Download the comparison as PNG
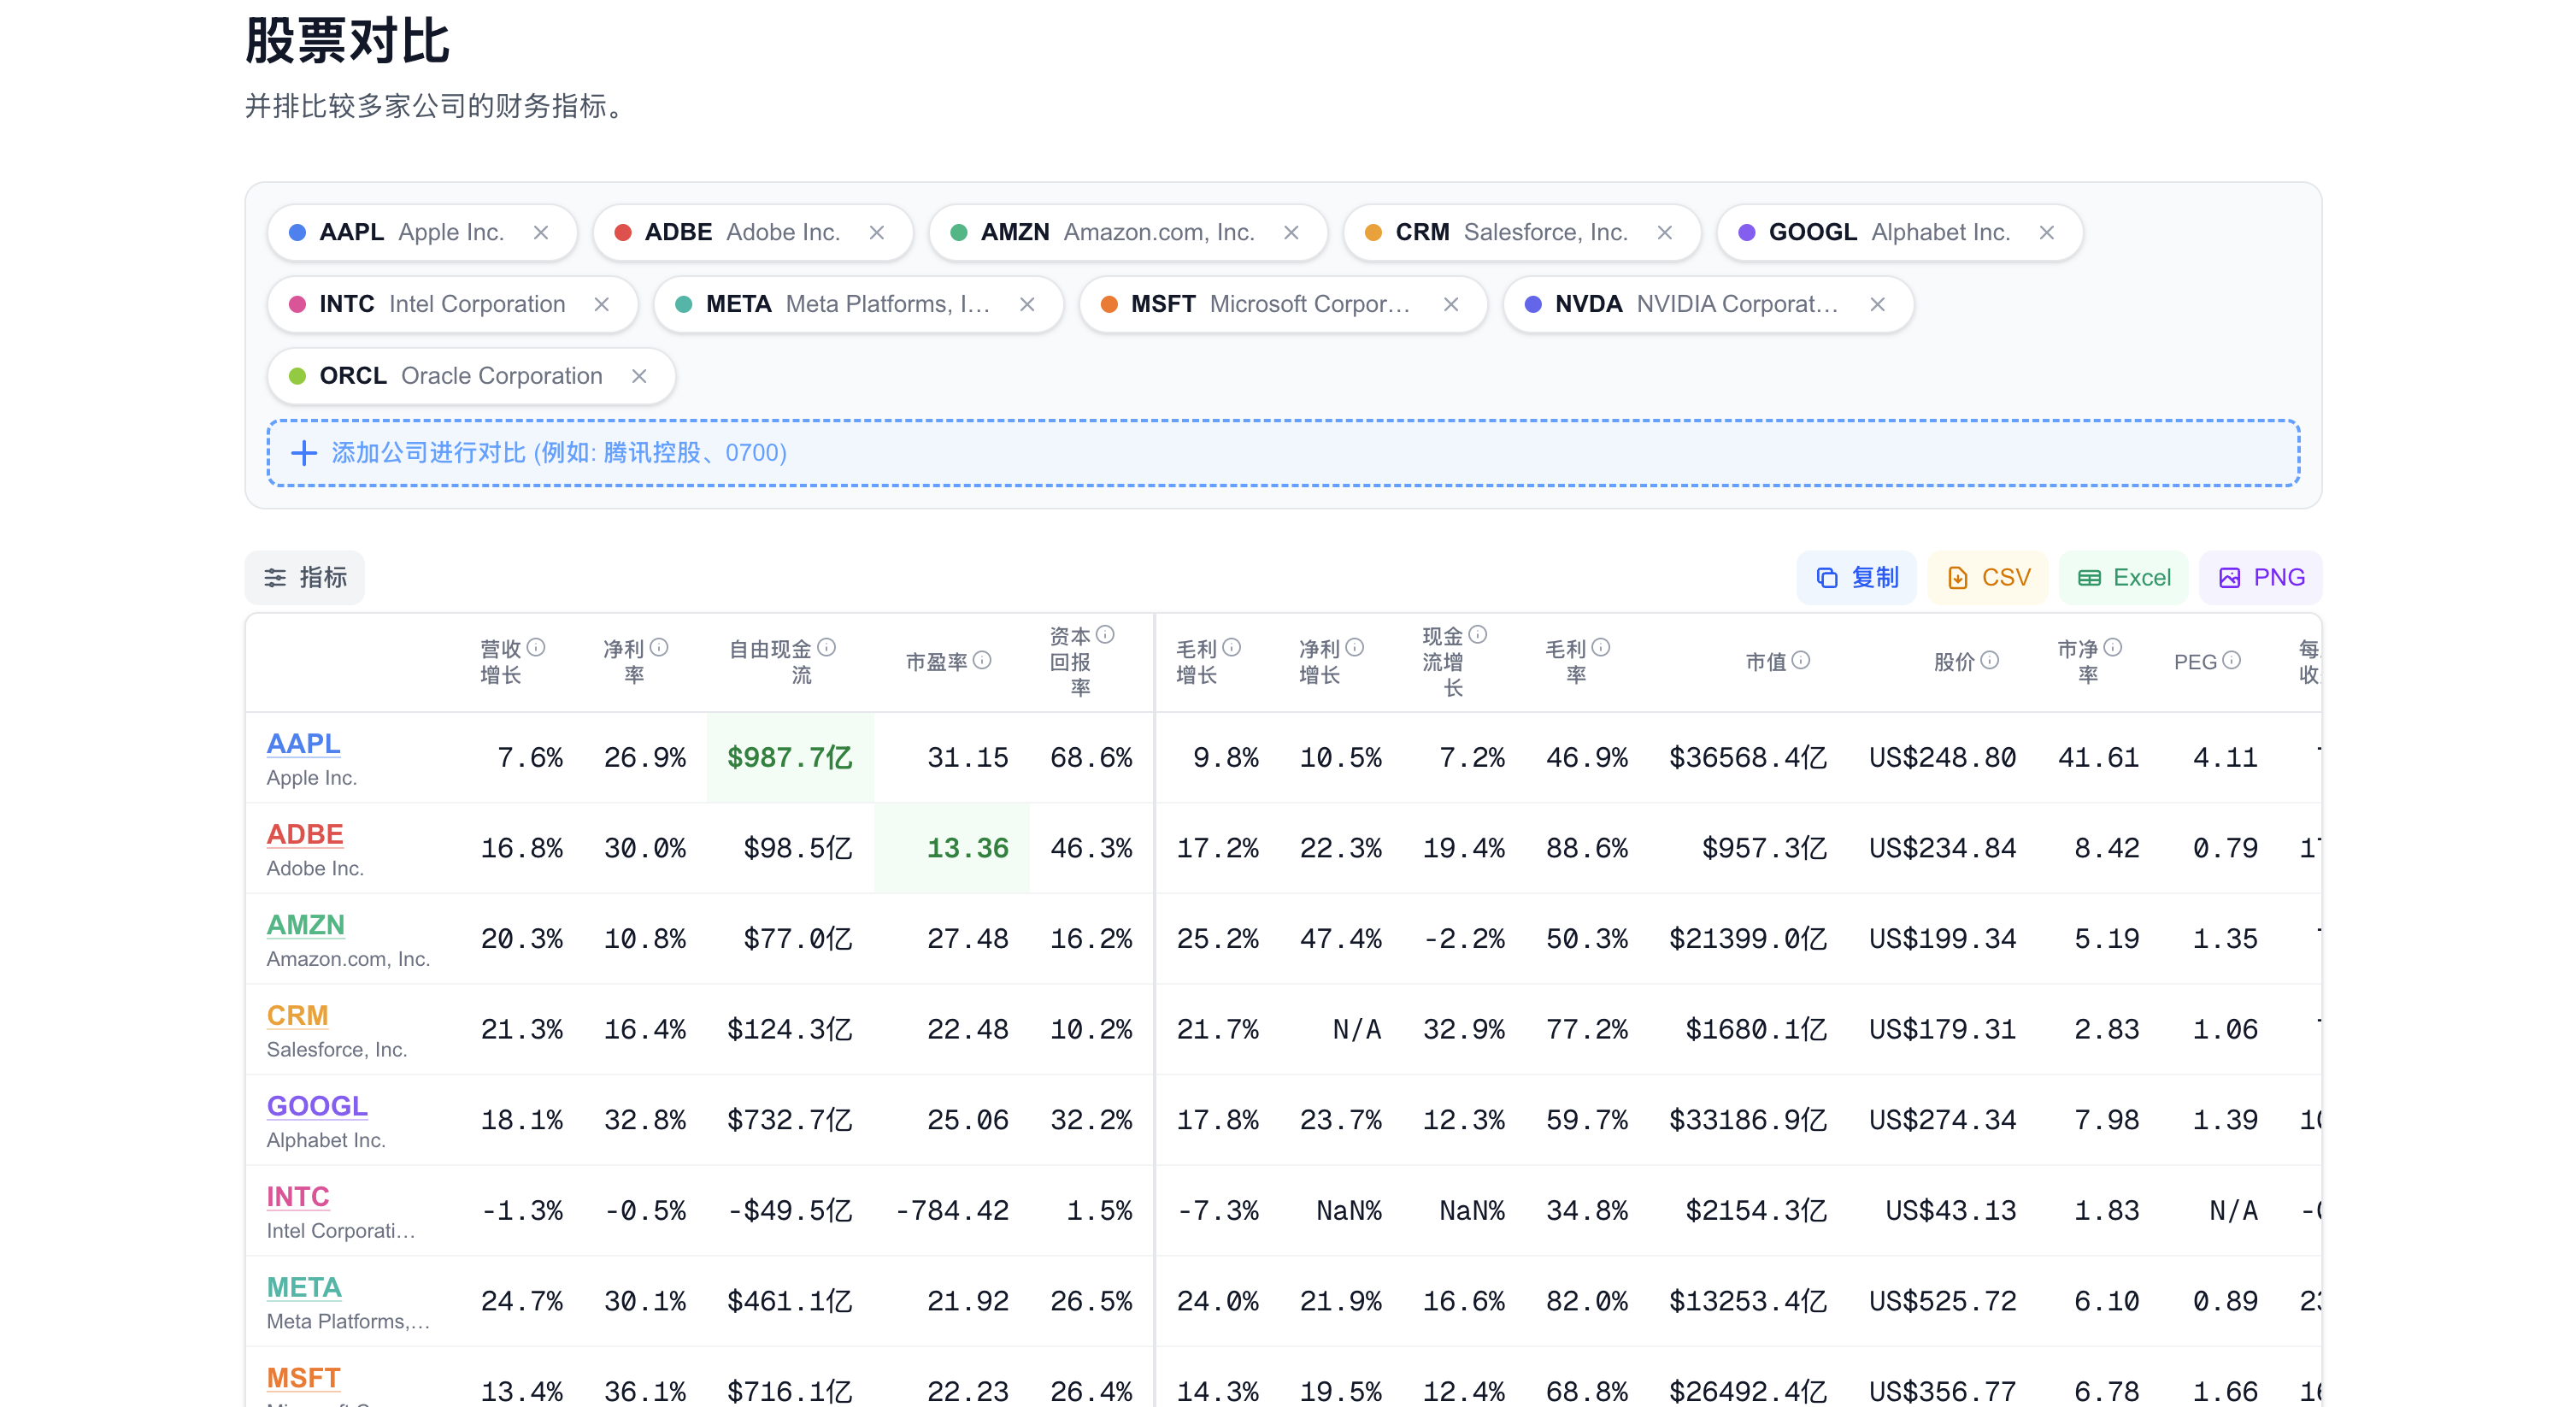 pyautogui.click(x=2261, y=577)
